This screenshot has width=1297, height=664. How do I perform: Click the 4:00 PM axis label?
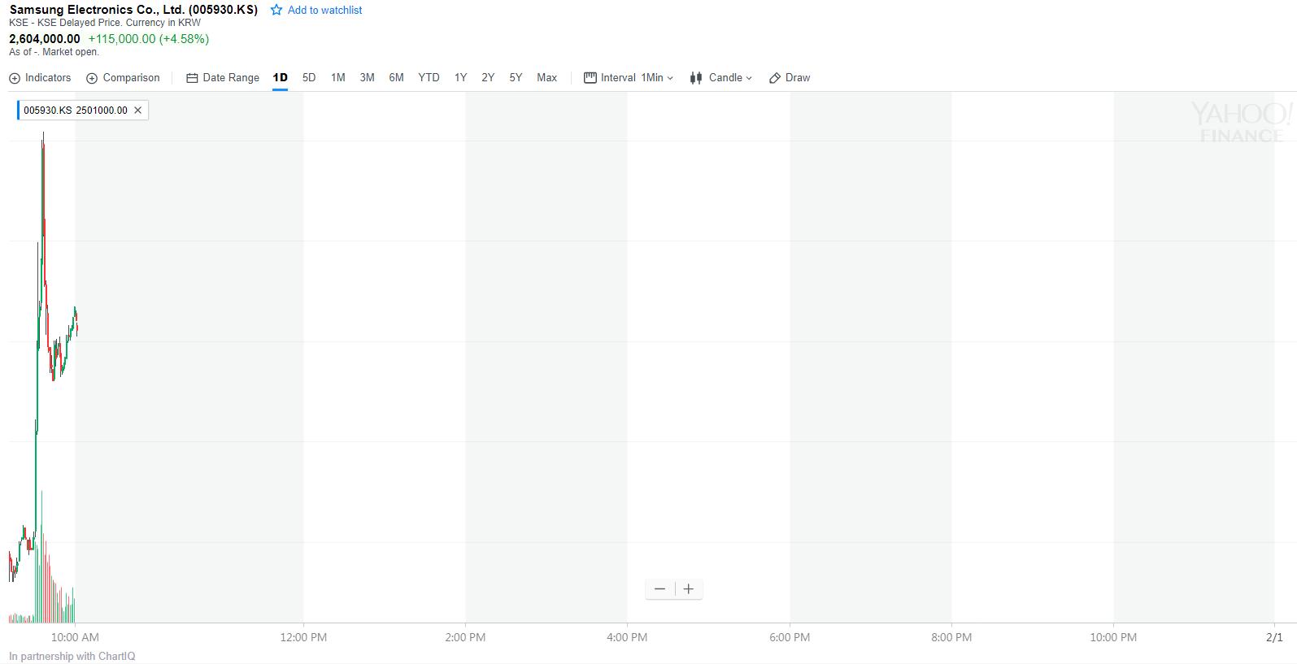pyautogui.click(x=627, y=637)
